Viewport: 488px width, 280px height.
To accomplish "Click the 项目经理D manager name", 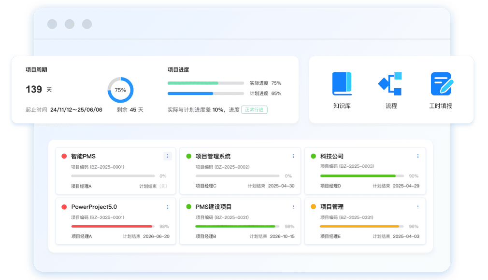I will 330,186.
